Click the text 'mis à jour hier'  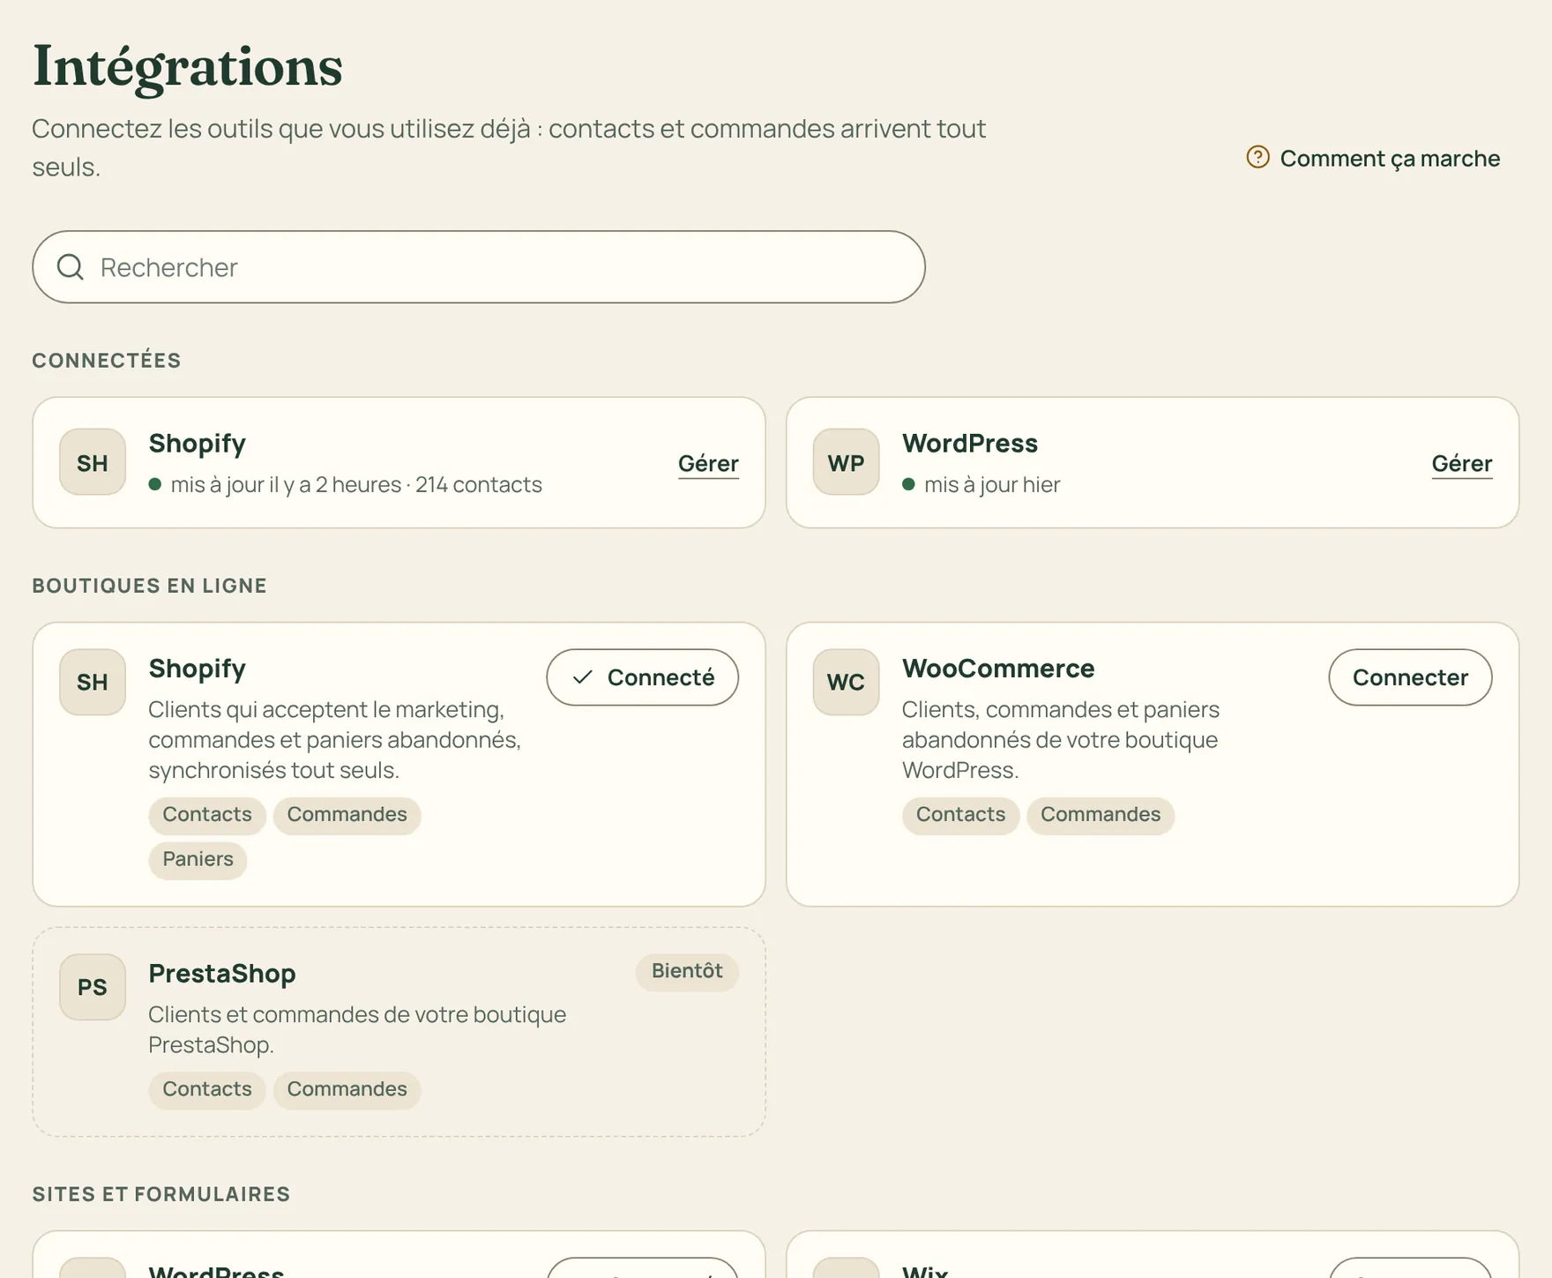[992, 485]
